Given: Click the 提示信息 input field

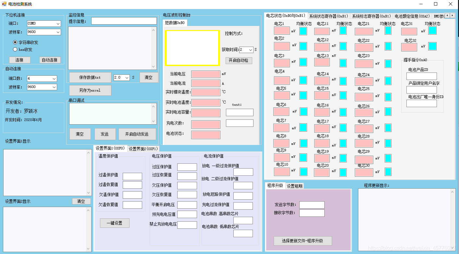Looking at the screenshot, I should (x=124, y=21).
